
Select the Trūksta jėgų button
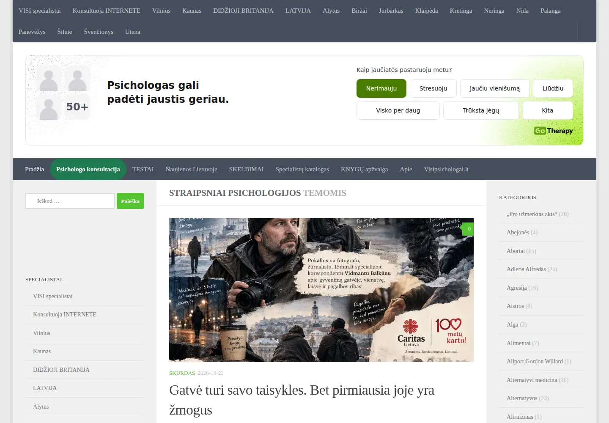(481, 110)
